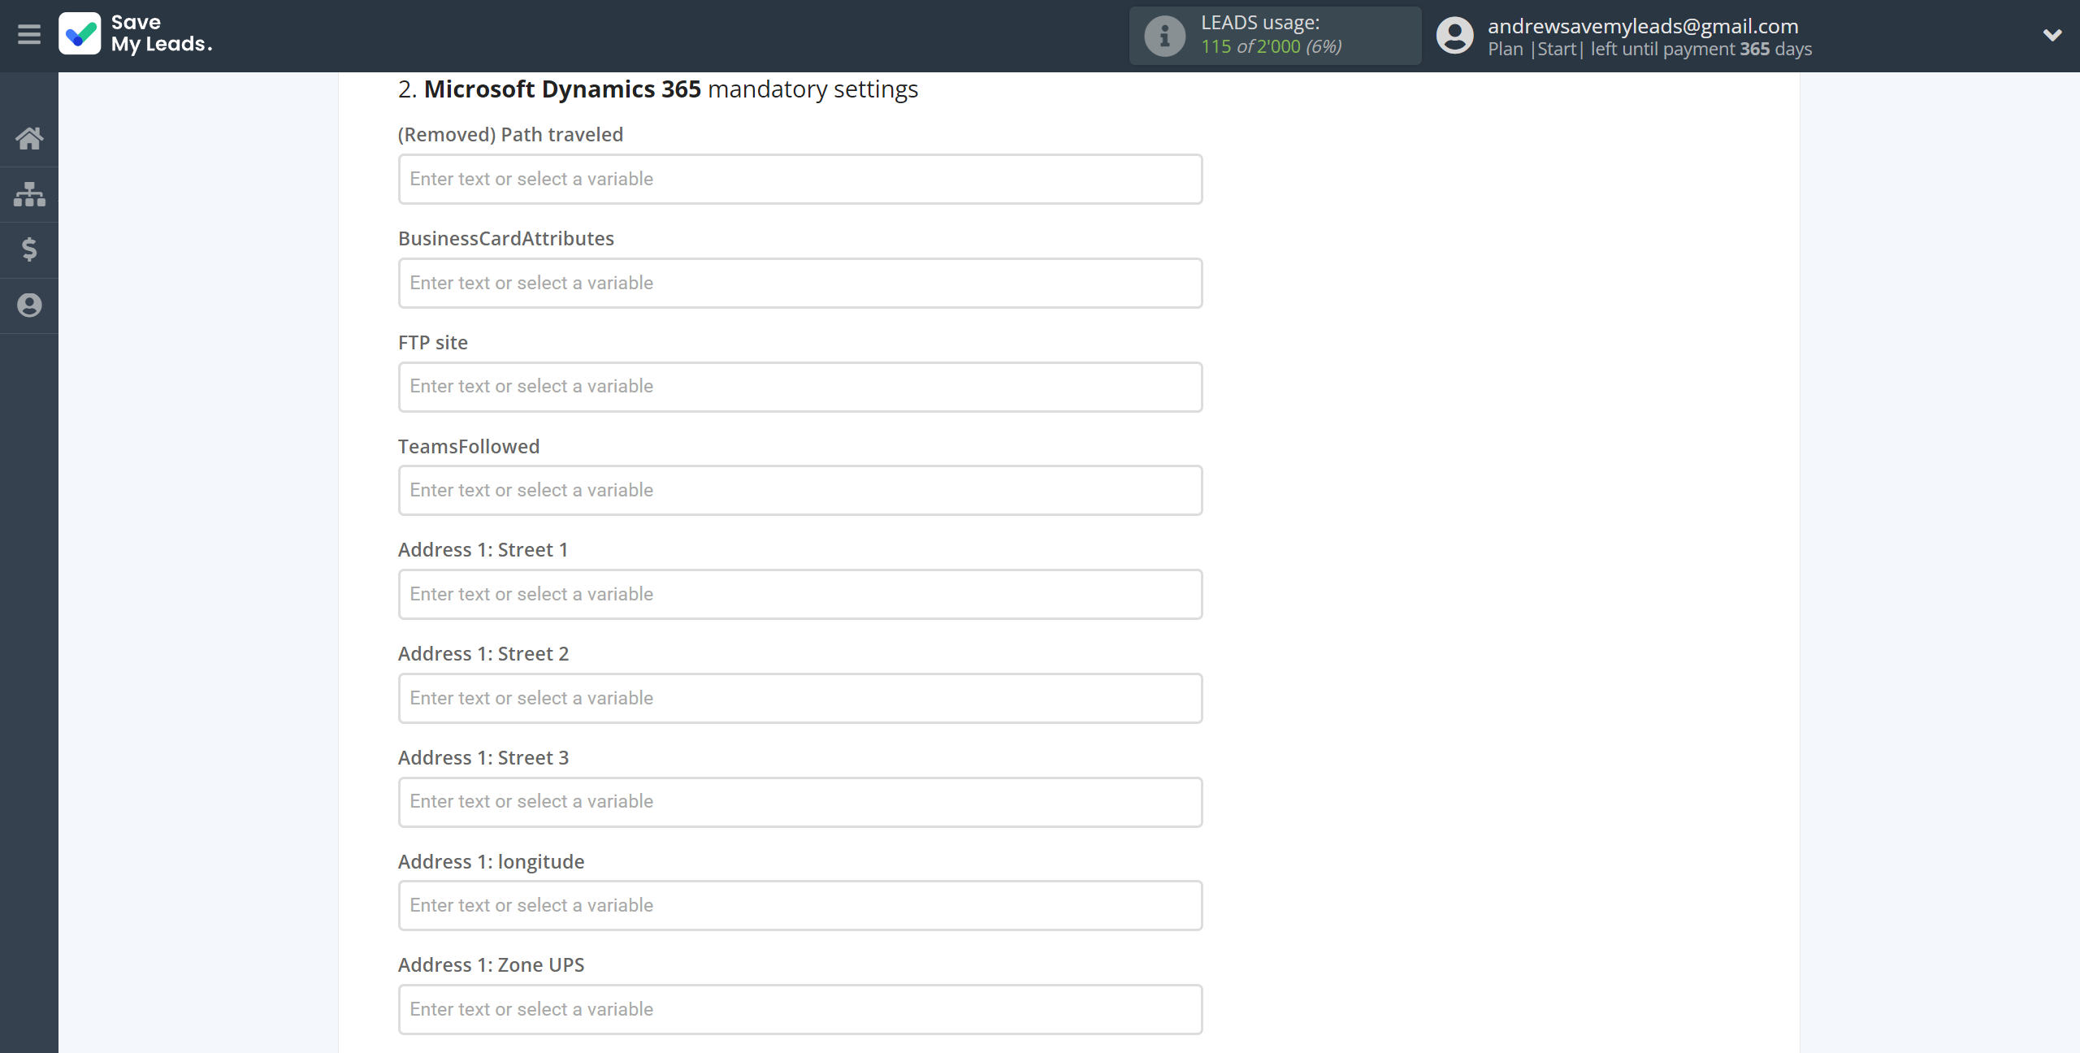Click the FTP site label
This screenshot has height=1053, width=2080.
coord(433,343)
